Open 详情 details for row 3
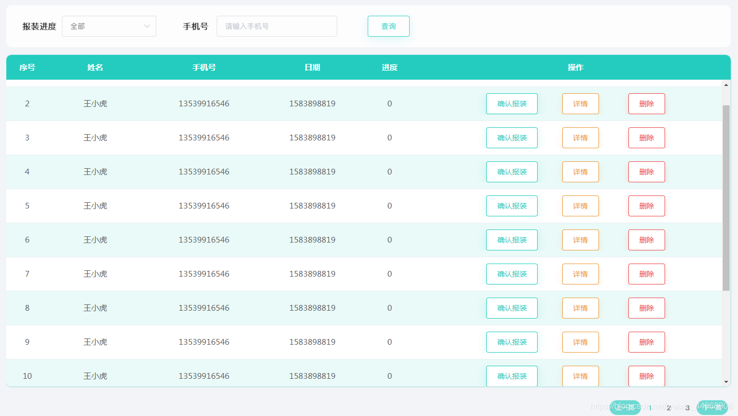 [x=580, y=137]
